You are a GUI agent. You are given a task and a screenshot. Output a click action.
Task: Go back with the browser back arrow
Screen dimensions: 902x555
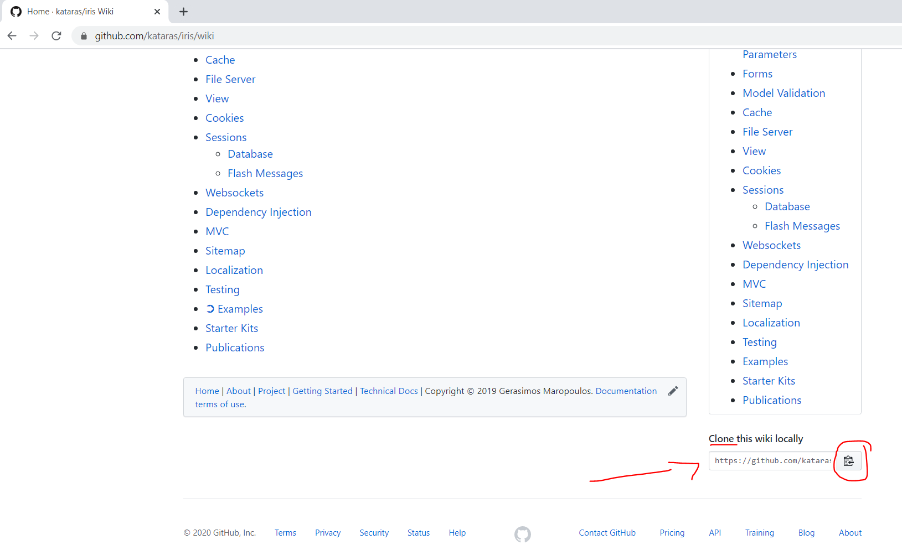[x=12, y=36]
